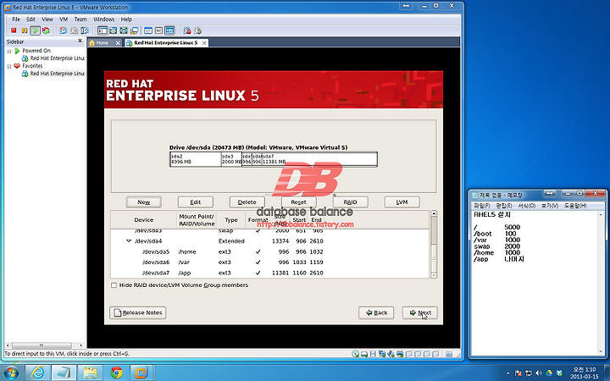Screen dimensions: 610x381
Task: Click the New partition button
Action: pyautogui.click(x=143, y=202)
